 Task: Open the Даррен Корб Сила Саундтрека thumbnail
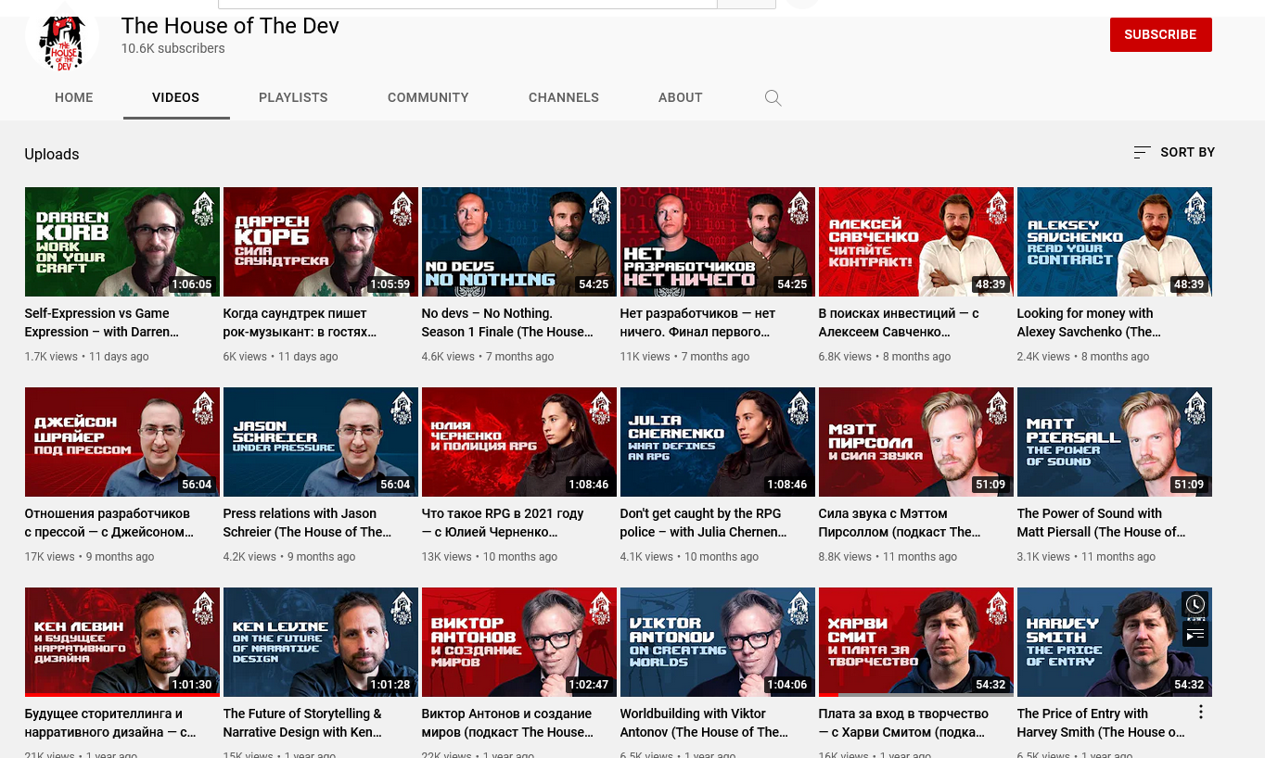(321, 242)
